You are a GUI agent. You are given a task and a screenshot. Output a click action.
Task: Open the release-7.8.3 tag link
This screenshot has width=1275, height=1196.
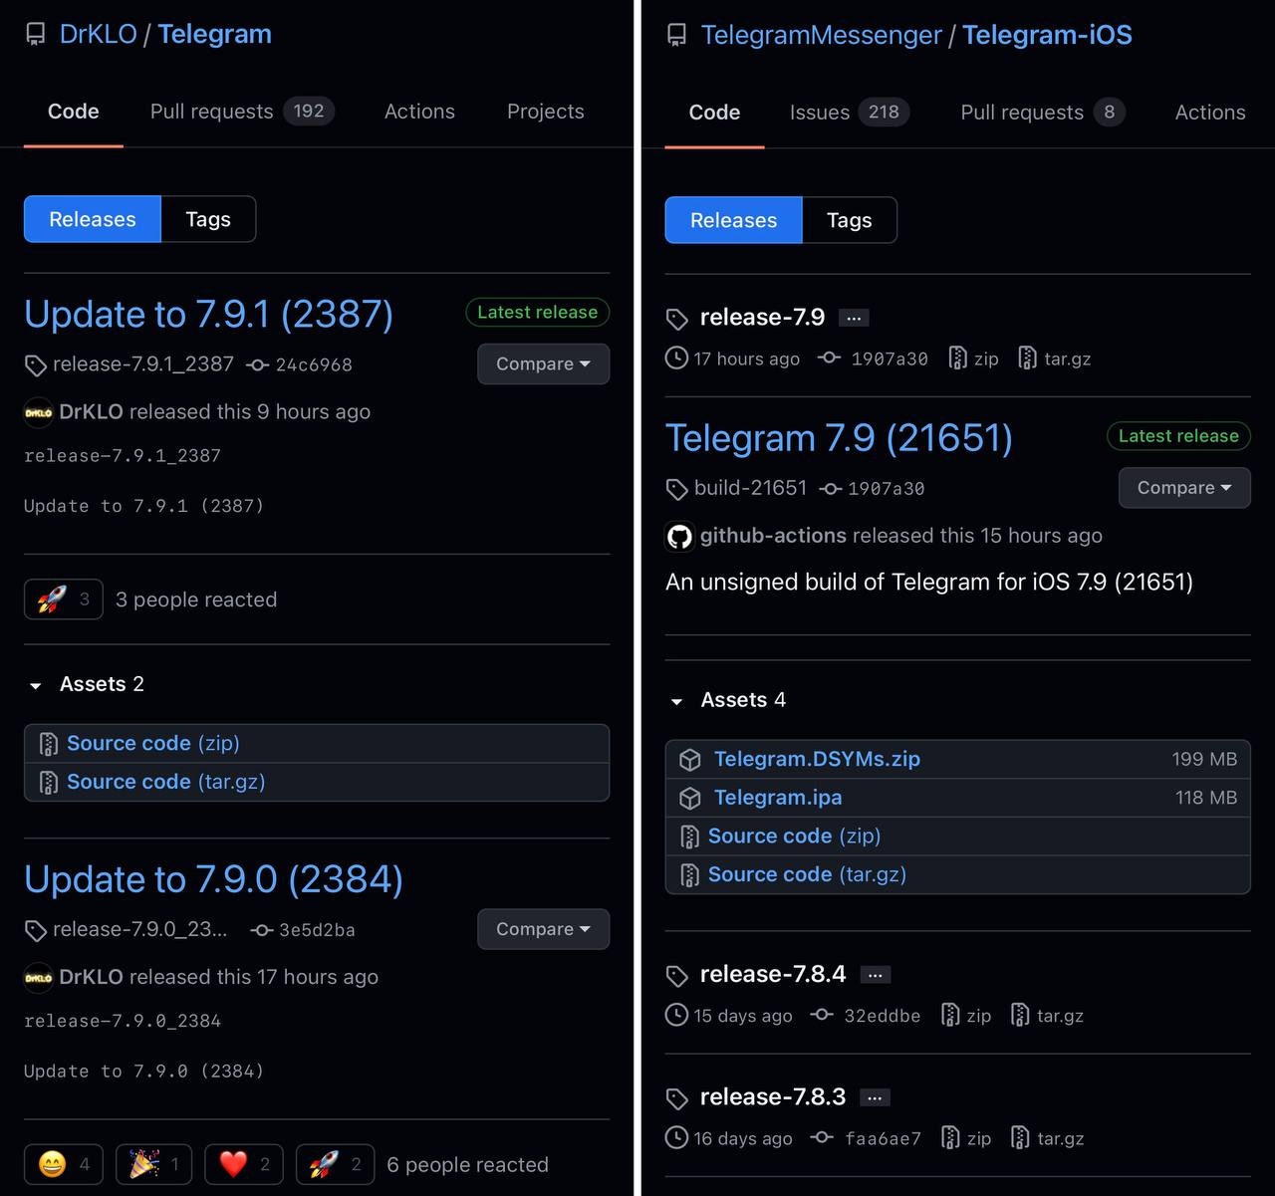(772, 1096)
